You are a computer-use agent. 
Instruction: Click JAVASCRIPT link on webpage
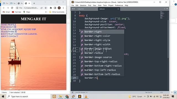click(17, 29)
